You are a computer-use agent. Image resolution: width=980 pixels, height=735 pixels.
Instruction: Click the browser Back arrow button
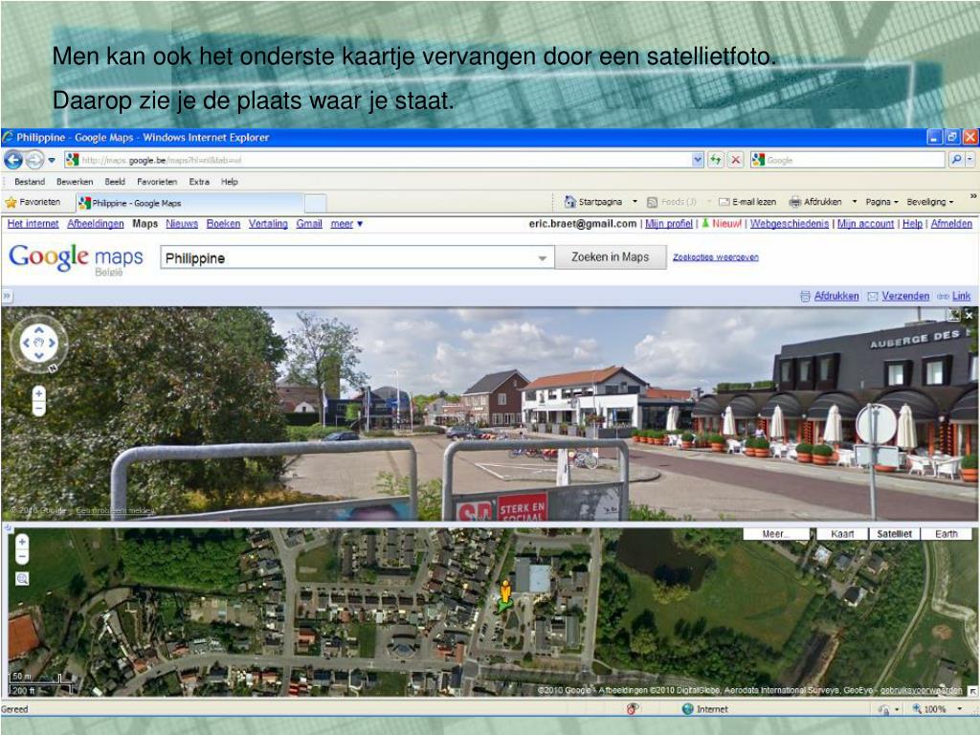pos(13,160)
